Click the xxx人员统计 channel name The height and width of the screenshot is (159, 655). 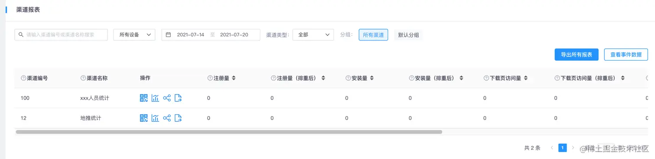coord(94,98)
